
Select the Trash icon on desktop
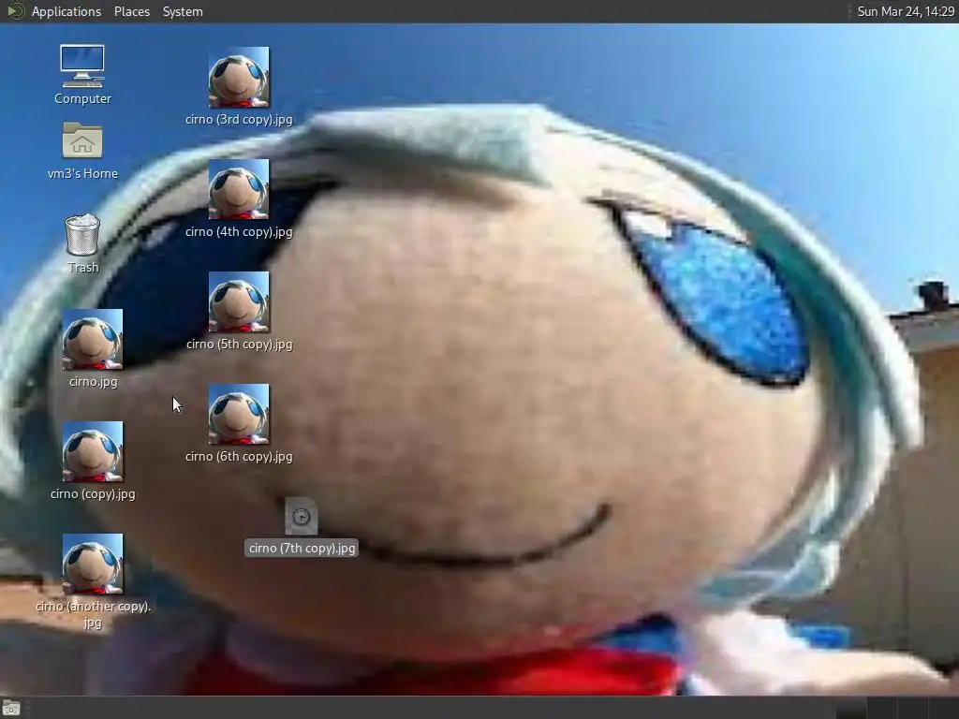click(x=82, y=235)
